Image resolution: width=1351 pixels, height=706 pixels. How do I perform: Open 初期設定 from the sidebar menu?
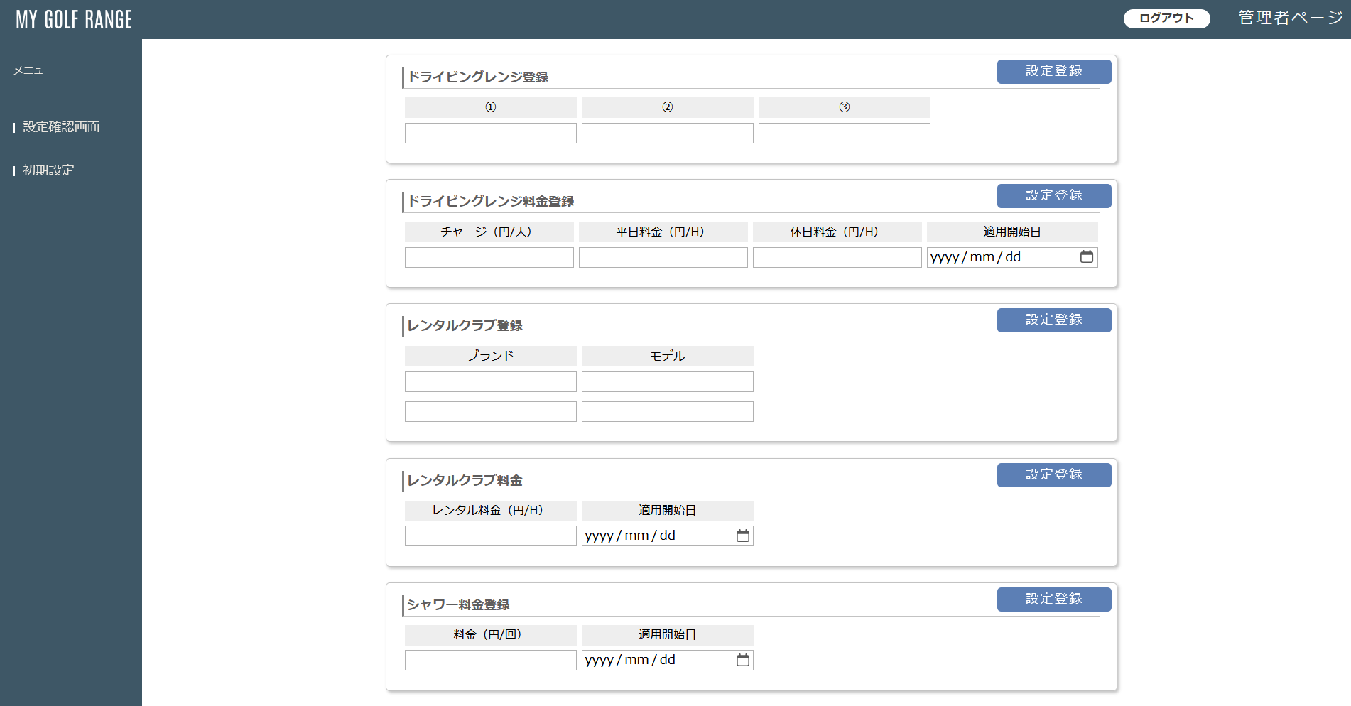coord(48,170)
